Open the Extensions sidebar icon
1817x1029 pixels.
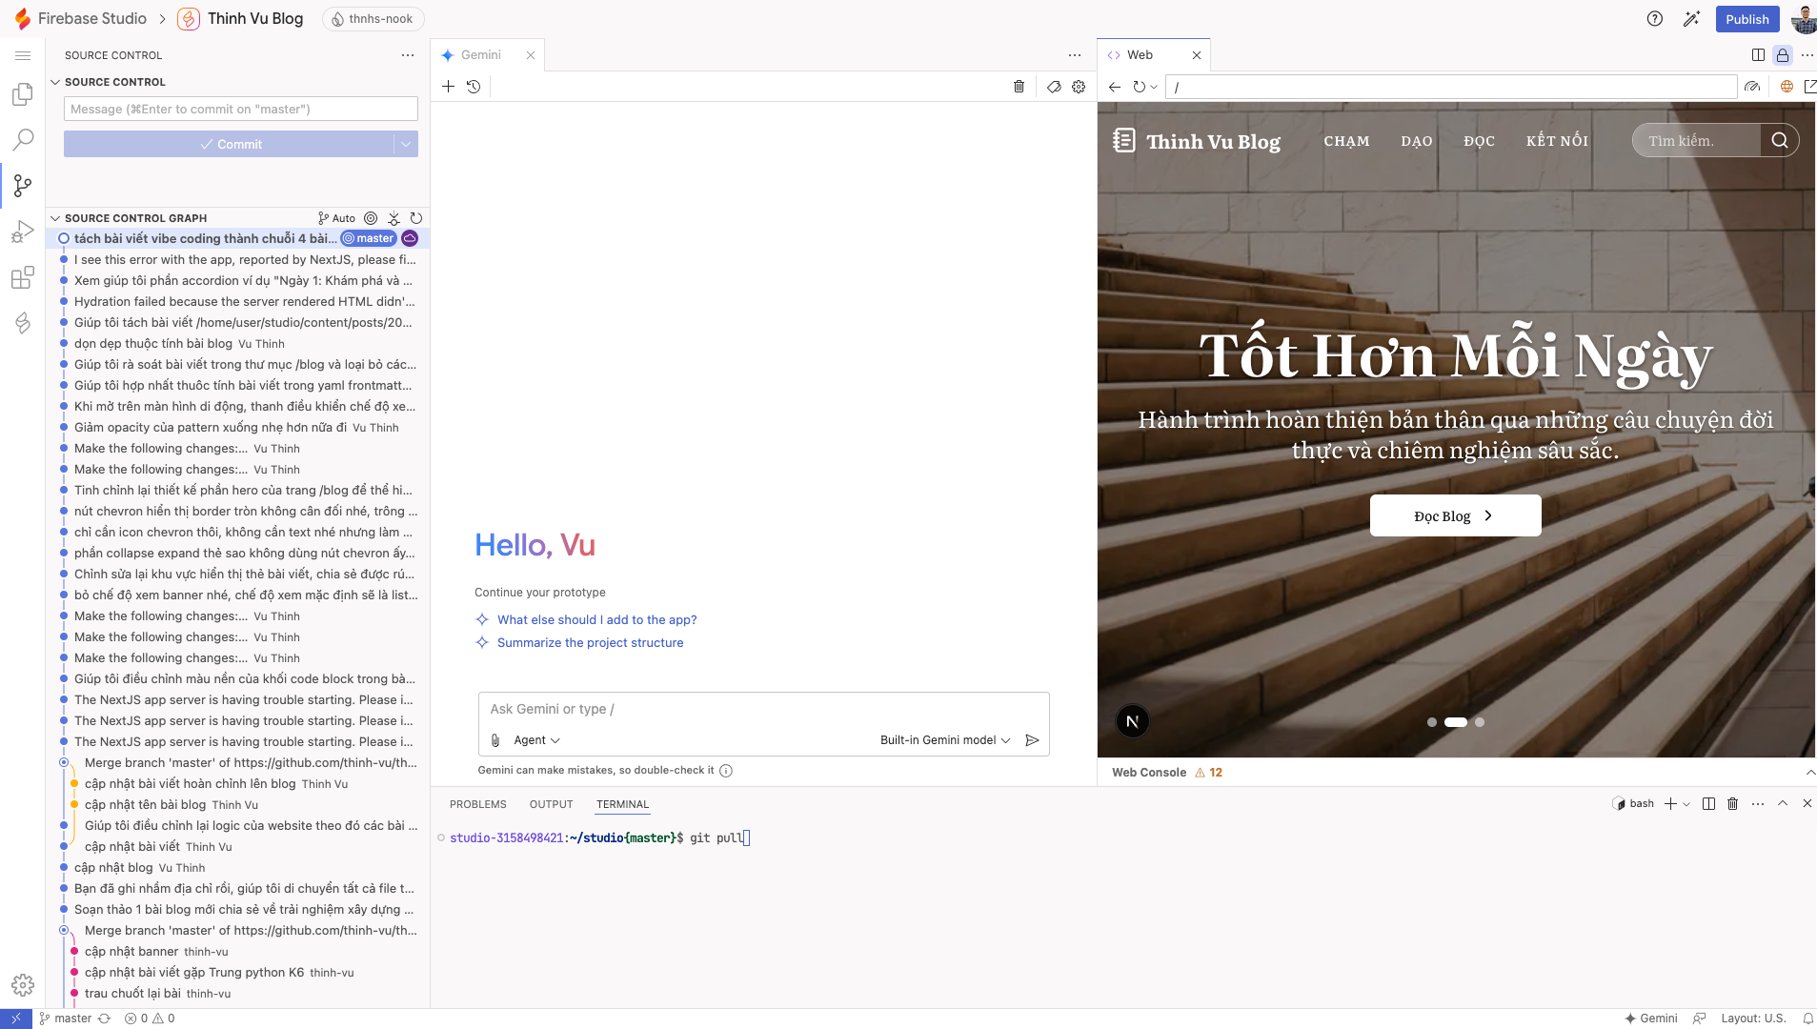tap(23, 277)
